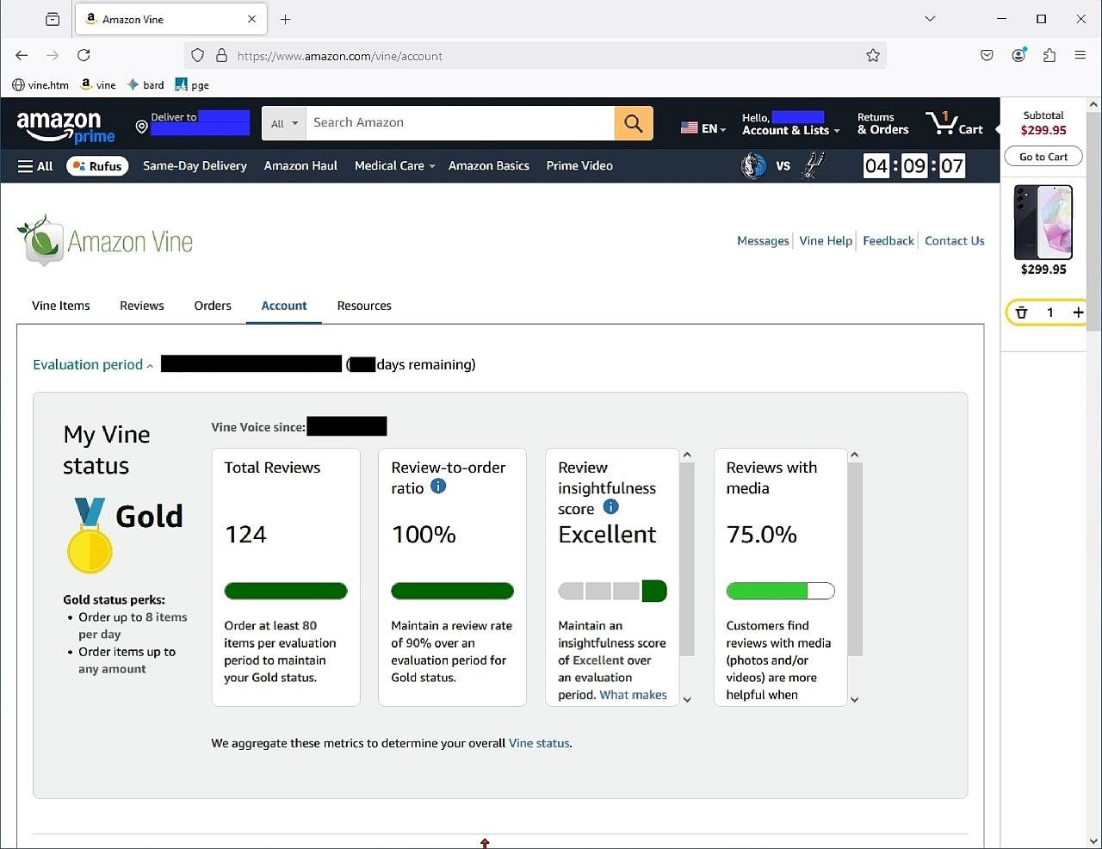Open Returns & Orders
This screenshot has height=849, width=1102.
(882, 124)
